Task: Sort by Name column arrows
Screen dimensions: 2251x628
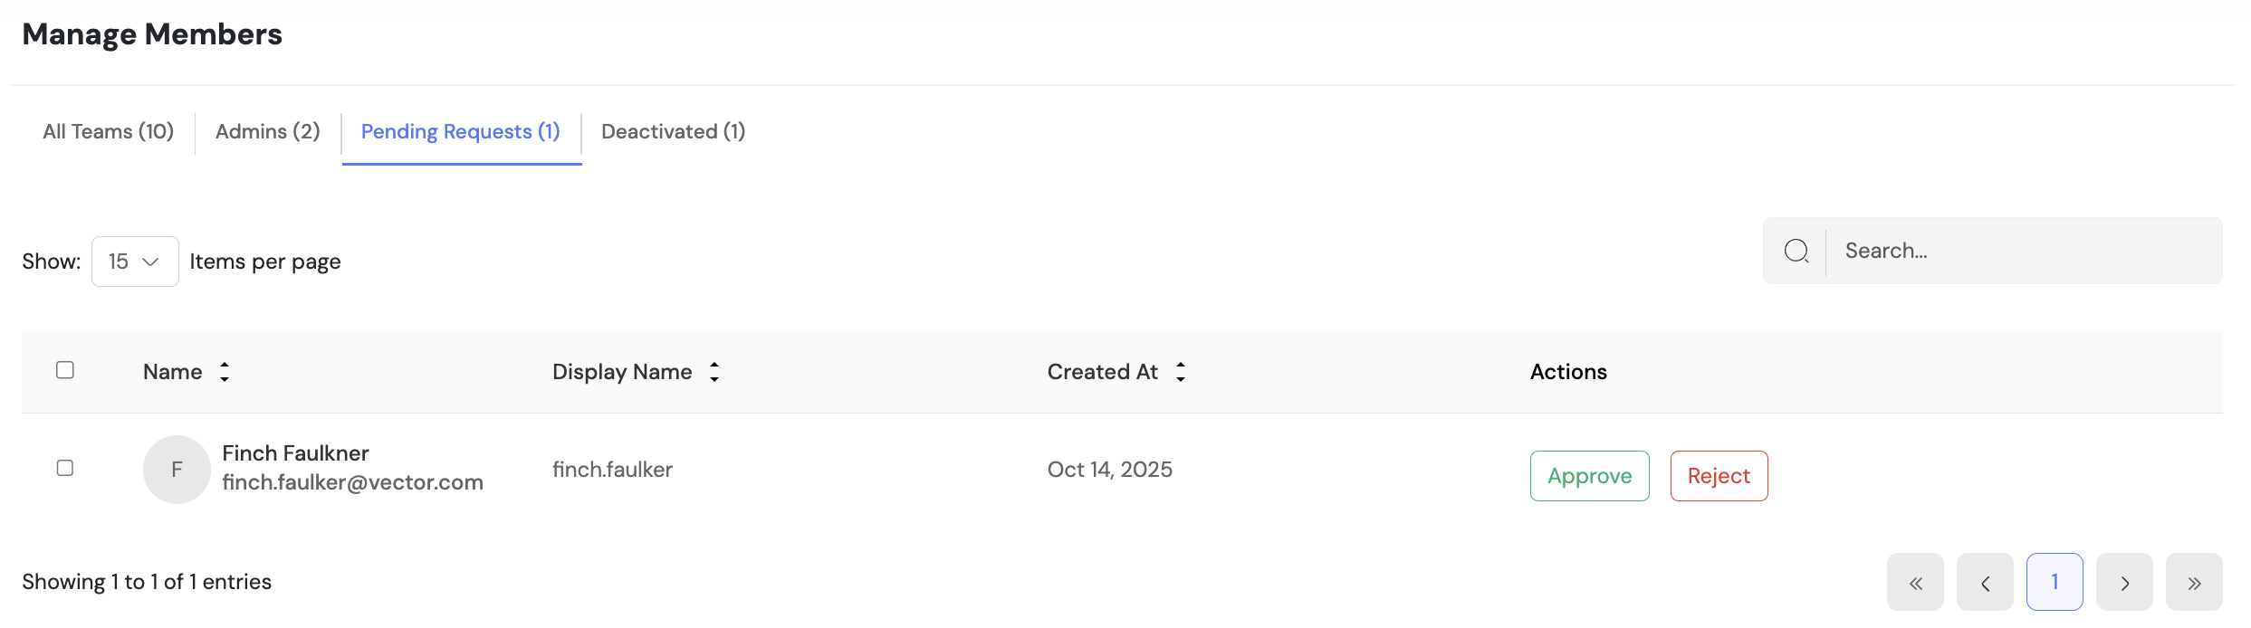Action: pos(225,372)
